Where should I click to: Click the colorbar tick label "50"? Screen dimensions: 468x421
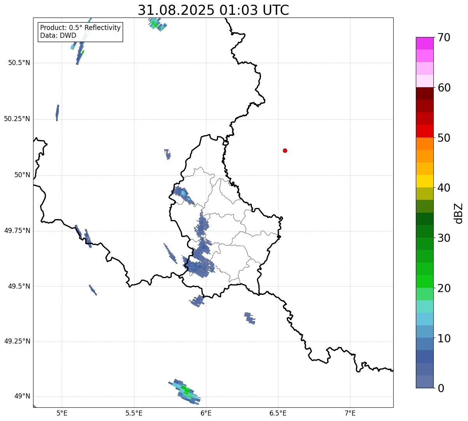[444, 138]
